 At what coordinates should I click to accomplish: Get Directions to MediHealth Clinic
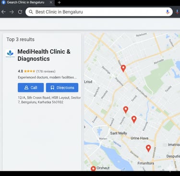pyautogui.click(x=62, y=88)
